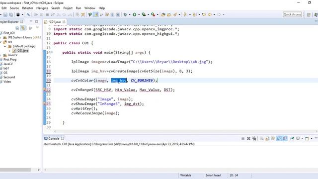This screenshot has height=179, width=318.
Task: Click console Terminate square icon
Action: coord(243,139)
